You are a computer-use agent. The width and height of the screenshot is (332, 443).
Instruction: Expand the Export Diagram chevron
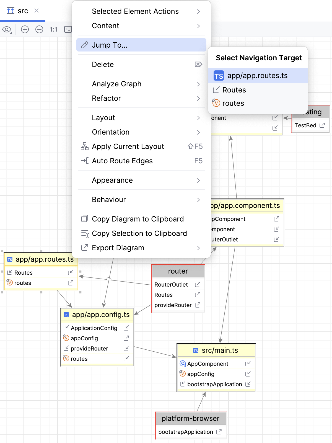pyautogui.click(x=198, y=248)
